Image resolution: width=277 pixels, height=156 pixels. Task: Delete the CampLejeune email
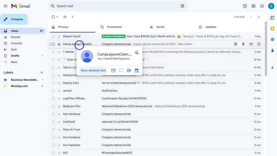[x=243, y=44]
